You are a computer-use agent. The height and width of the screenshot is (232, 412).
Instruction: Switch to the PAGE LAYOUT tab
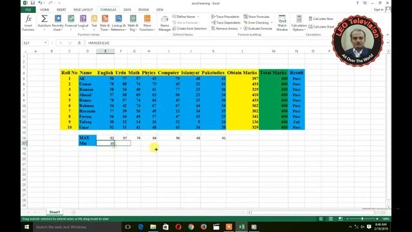[x=83, y=10]
